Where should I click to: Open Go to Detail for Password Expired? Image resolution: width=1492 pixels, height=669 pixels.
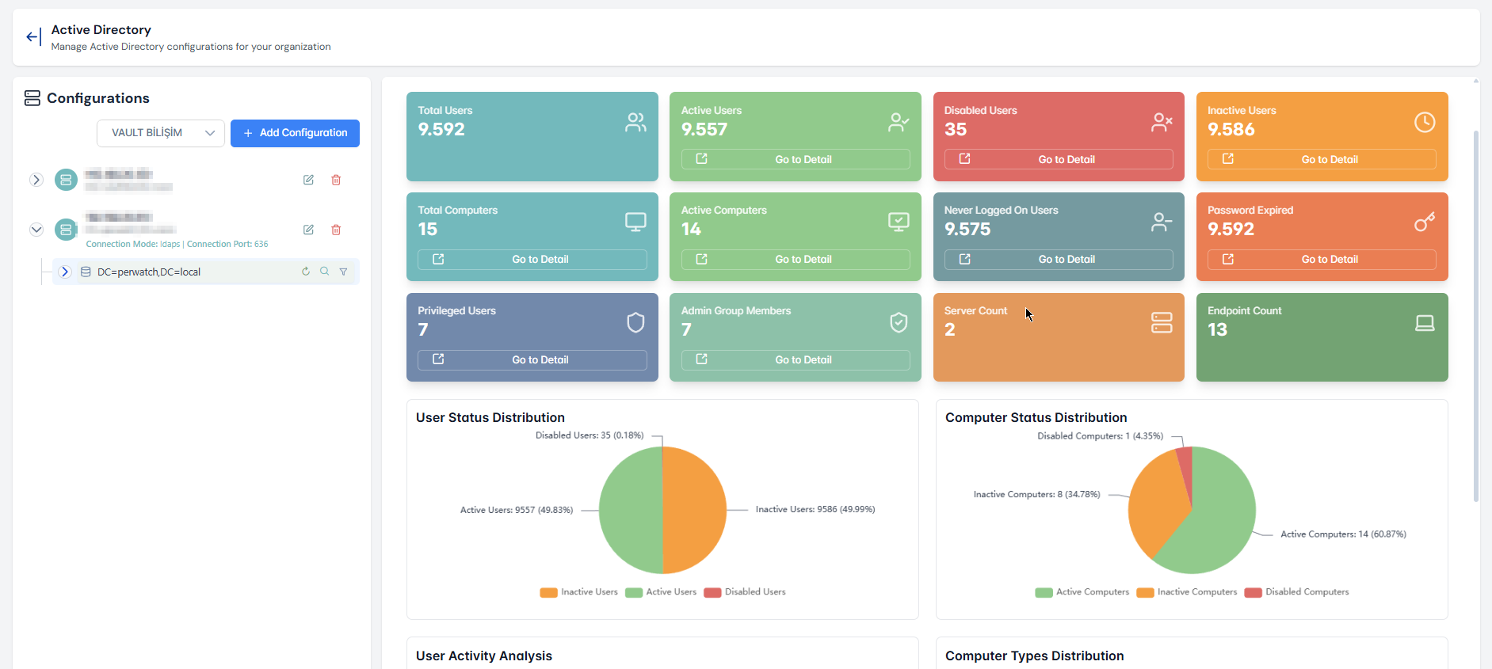point(1322,259)
